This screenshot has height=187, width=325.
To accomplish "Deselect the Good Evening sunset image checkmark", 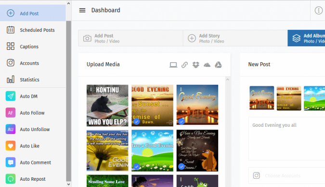I will click(136, 121).
